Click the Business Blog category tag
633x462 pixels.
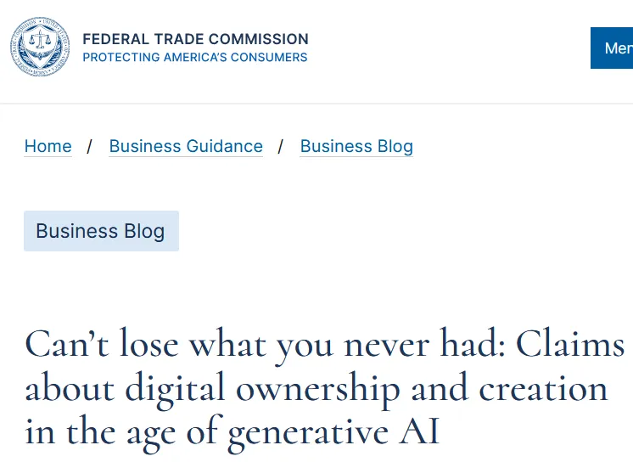[101, 231]
